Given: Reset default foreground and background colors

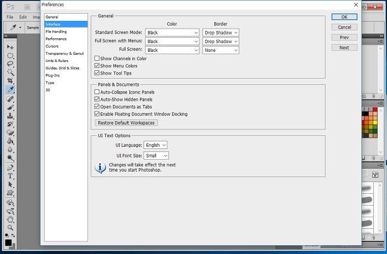Looking at the screenshot, I should tap(7, 236).
